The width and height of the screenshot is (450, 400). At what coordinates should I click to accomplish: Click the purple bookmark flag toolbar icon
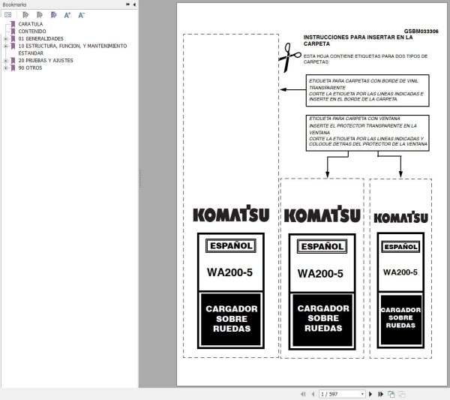click(x=54, y=15)
